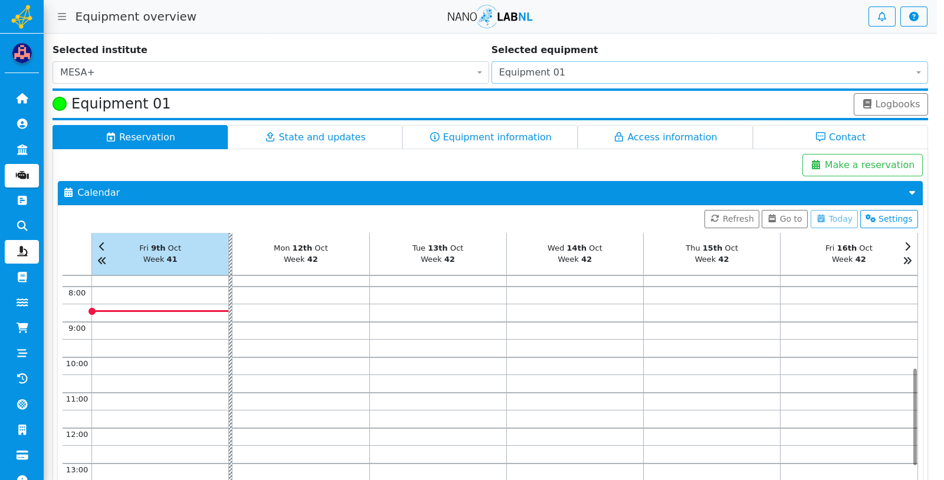Open the search magnifier in sidebar

click(22, 226)
